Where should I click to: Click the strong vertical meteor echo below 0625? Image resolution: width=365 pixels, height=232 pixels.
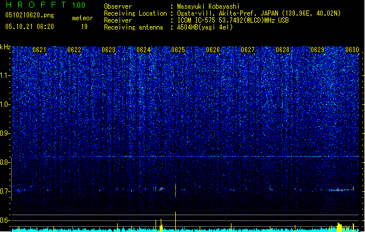(x=175, y=190)
